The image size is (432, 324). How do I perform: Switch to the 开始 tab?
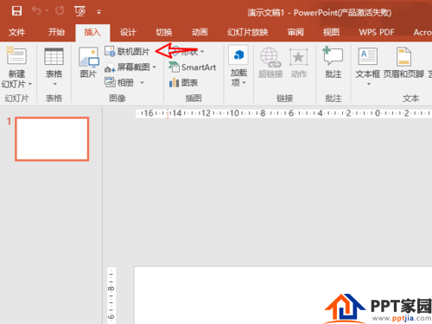(x=56, y=32)
